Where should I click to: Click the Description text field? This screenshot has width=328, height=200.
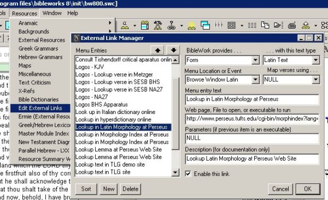(x=252, y=158)
